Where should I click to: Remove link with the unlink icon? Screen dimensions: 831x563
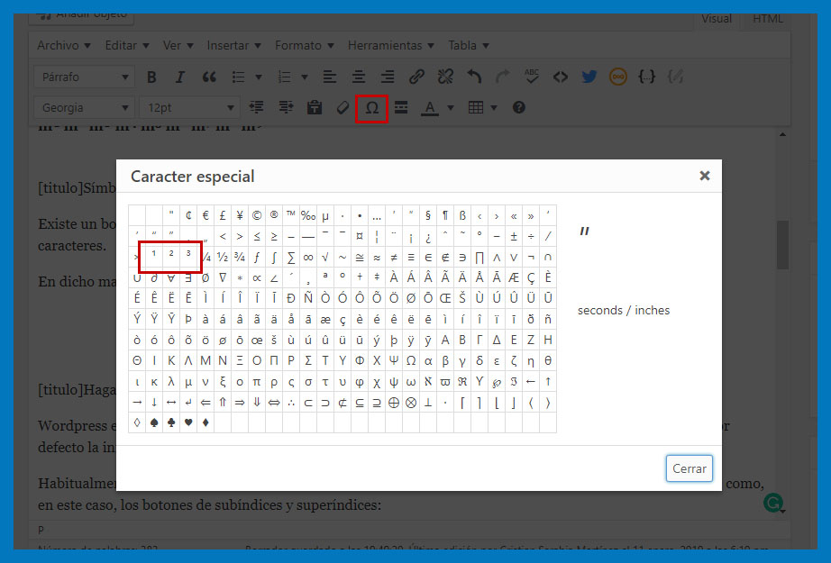click(445, 77)
